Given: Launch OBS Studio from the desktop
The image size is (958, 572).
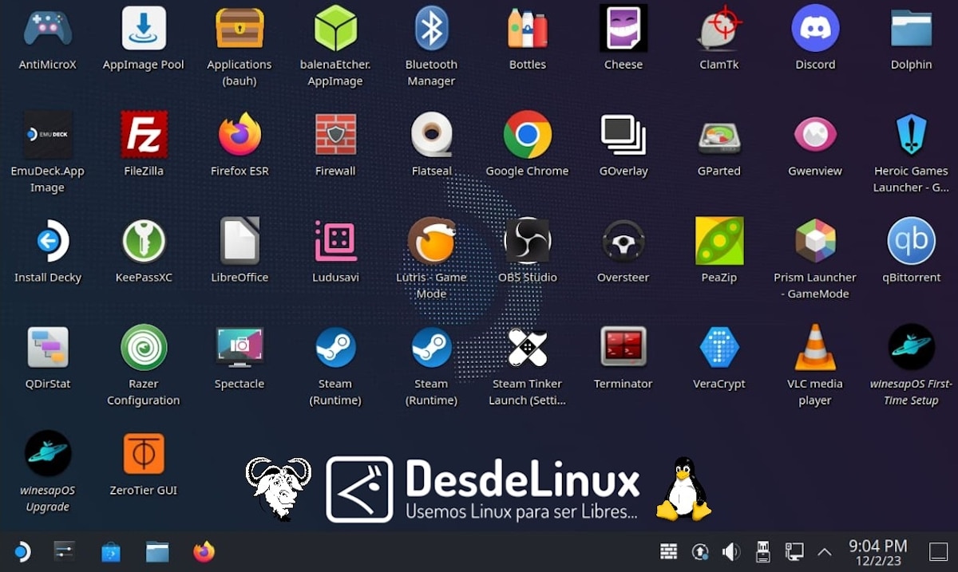Looking at the screenshot, I should click(x=527, y=241).
